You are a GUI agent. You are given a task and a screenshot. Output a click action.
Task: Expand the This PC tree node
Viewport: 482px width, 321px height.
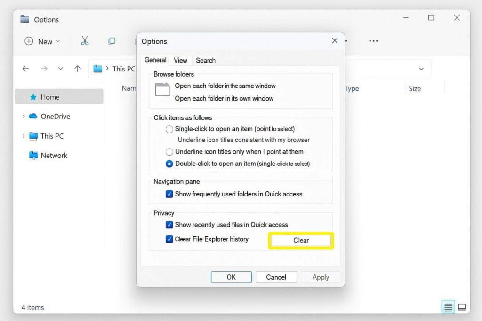(24, 136)
